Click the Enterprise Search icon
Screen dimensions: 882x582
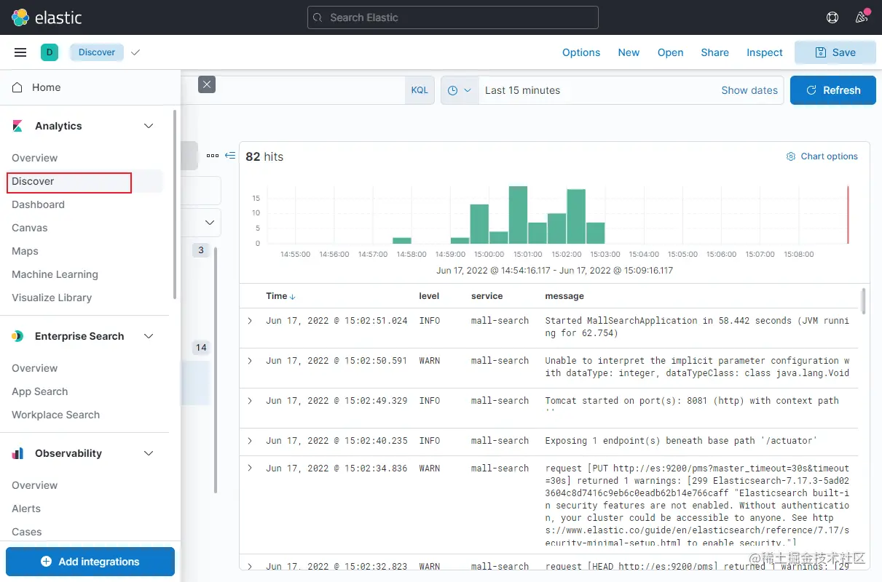click(x=17, y=336)
